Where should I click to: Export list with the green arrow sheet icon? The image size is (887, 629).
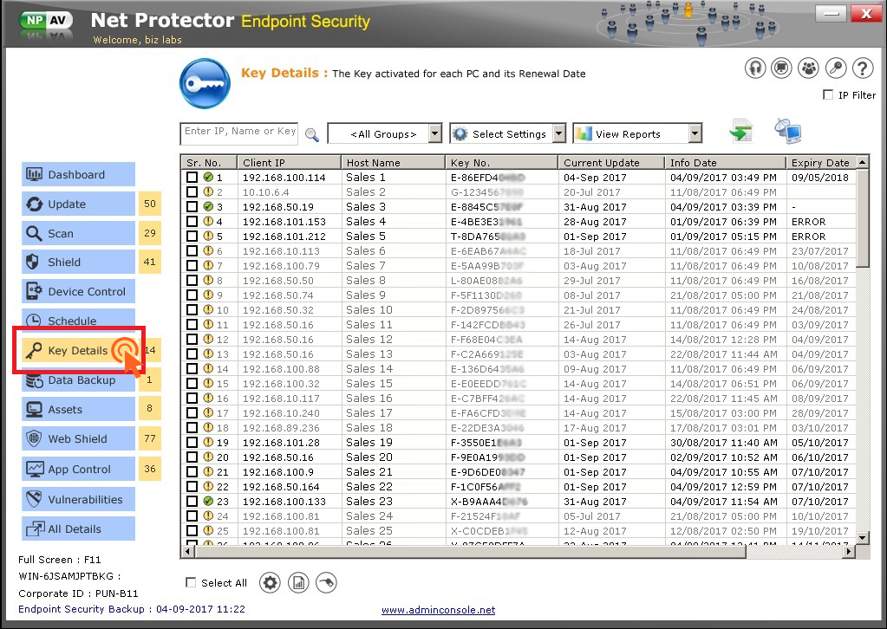(x=740, y=131)
